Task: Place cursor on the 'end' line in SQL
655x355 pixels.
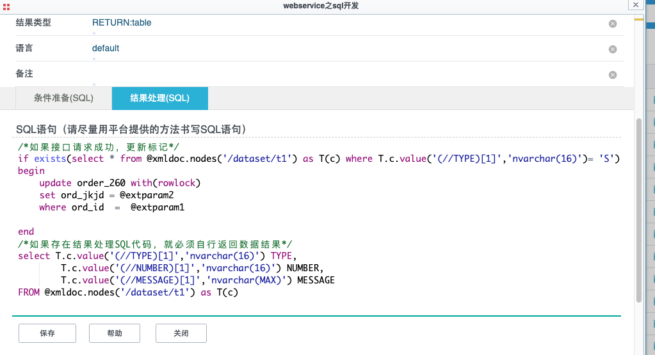Action: coord(26,232)
